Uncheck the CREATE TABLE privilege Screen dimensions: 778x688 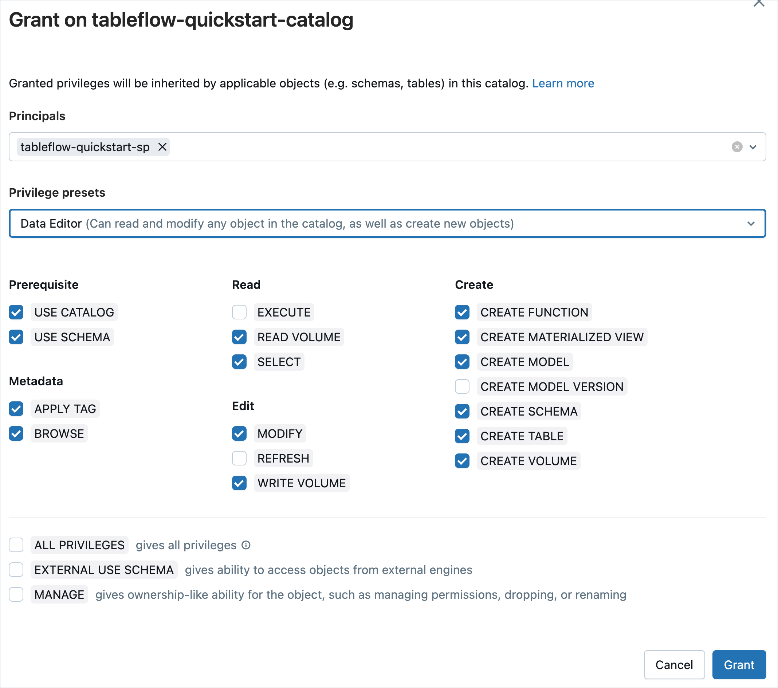[x=462, y=436]
